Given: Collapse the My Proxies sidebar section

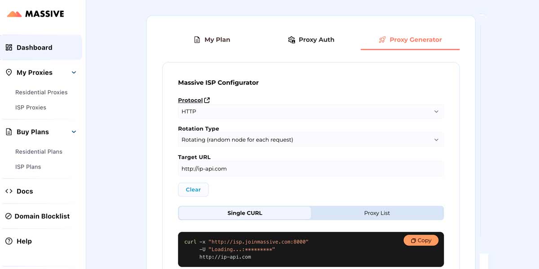Looking at the screenshot, I should tap(74, 73).
